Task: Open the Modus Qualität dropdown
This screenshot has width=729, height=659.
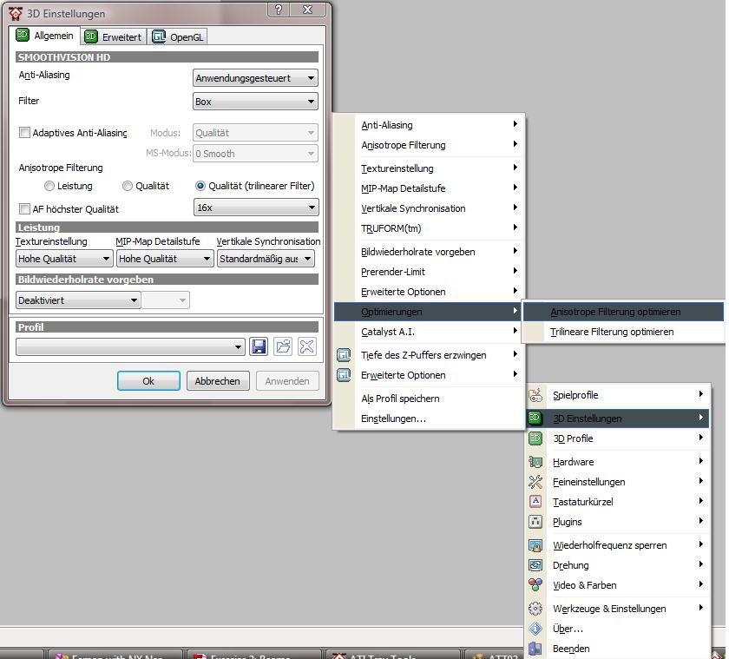Action: tap(255, 133)
